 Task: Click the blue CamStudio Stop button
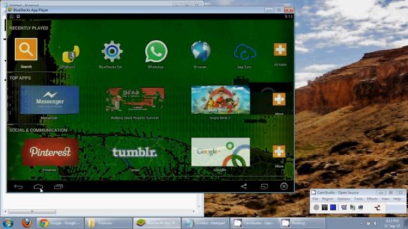click(x=333, y=207)
